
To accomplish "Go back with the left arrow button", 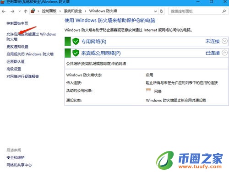I will pos(4,11).
